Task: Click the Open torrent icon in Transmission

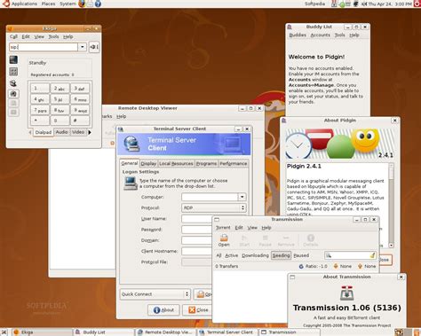Action: pyautogui.click(x=224, y=240)
